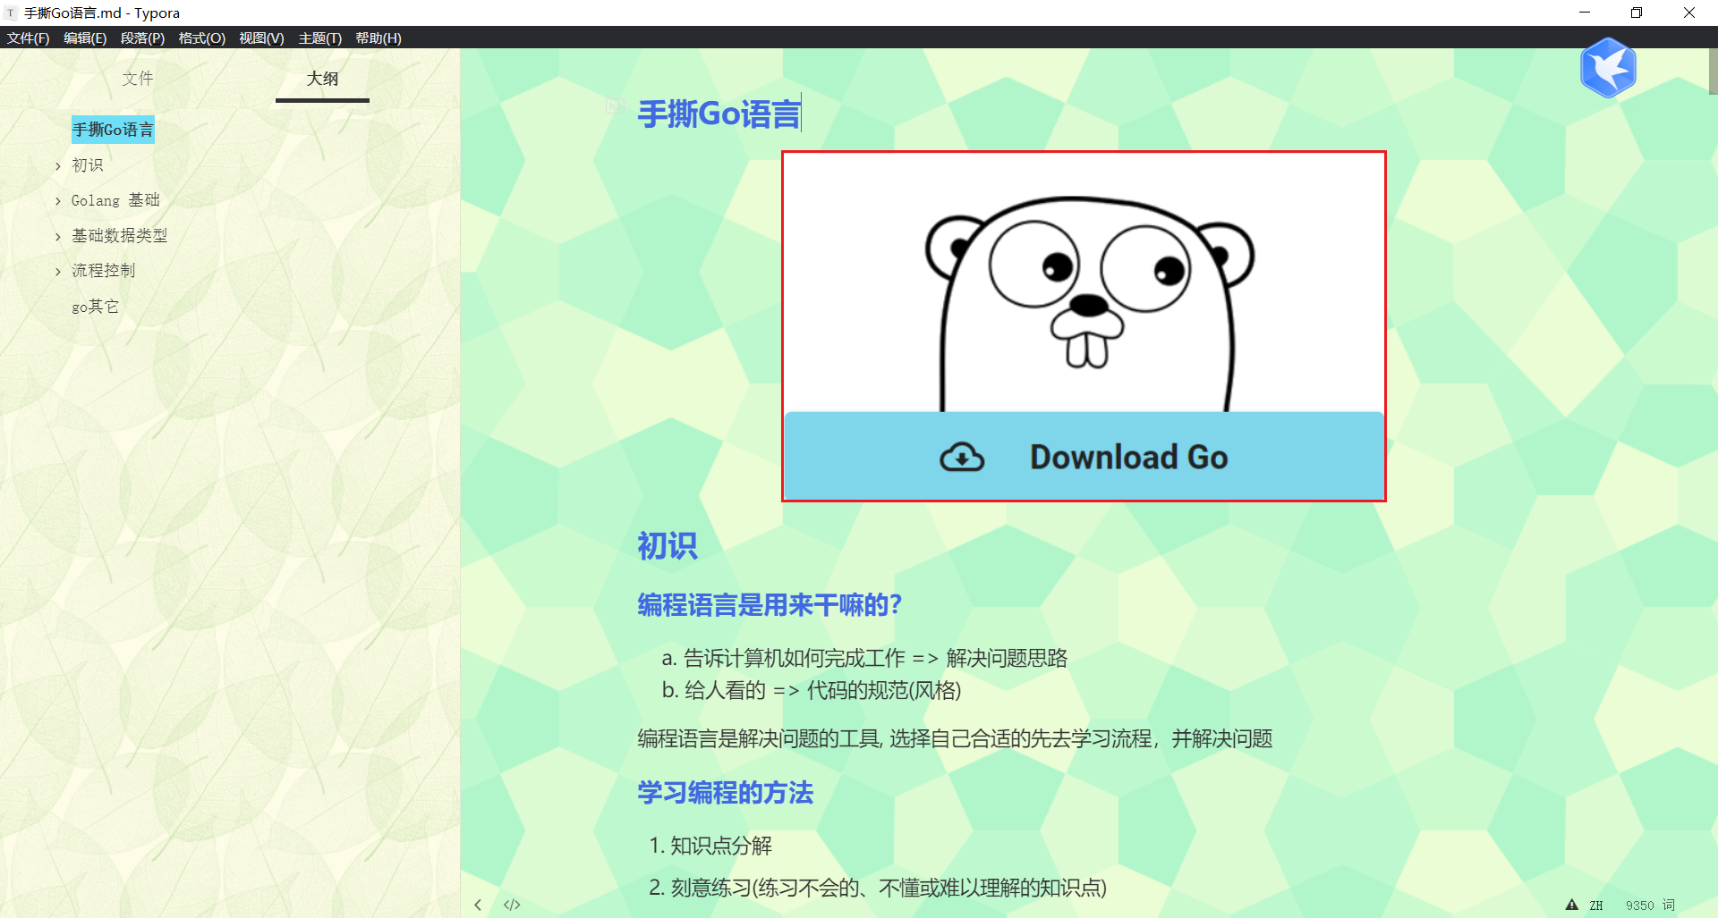This screenshot has height=918, width=1718.
Task: Open the 主题(T) menu
Action: point(319,38)
